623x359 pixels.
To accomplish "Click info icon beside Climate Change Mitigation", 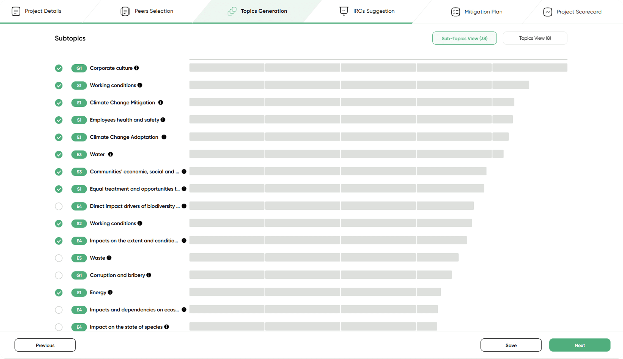I will coord(161,103).
